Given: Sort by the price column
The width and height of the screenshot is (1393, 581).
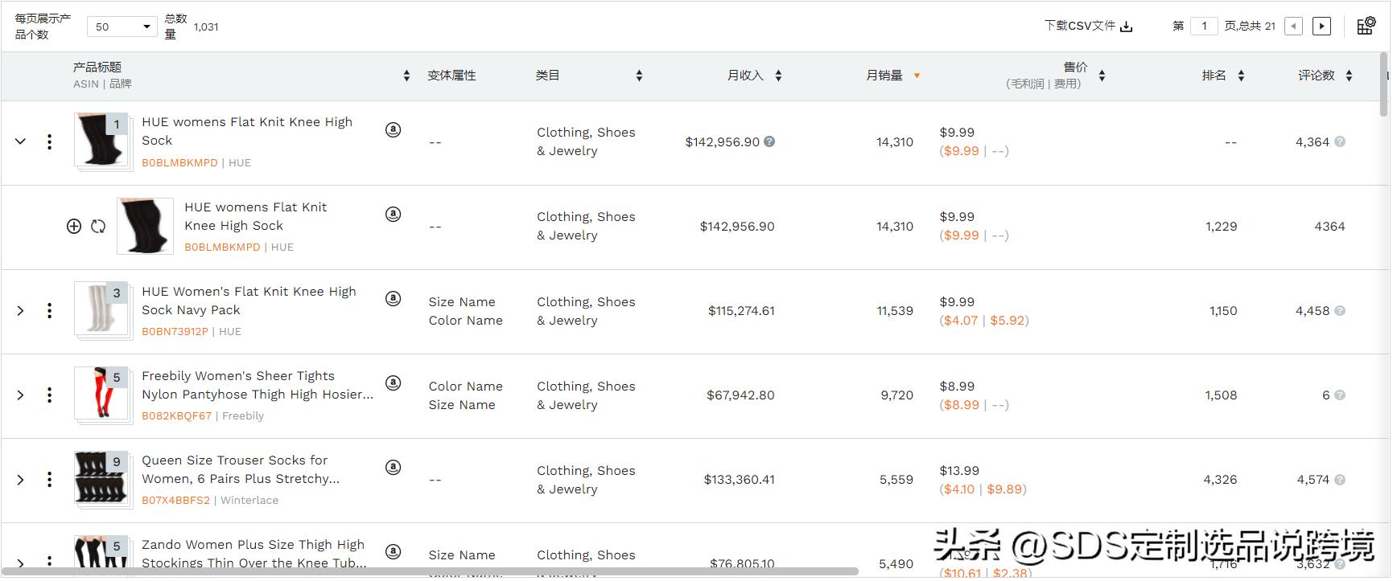Looking at the screenshot, I should [x=1102, y=76].
